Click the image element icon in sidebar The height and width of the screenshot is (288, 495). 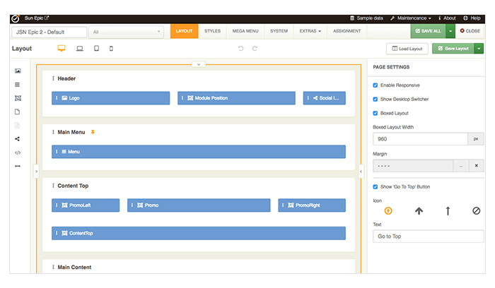tap(18, 71)
